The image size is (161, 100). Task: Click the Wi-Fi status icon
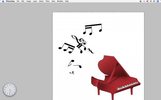[x=151, y=1]
